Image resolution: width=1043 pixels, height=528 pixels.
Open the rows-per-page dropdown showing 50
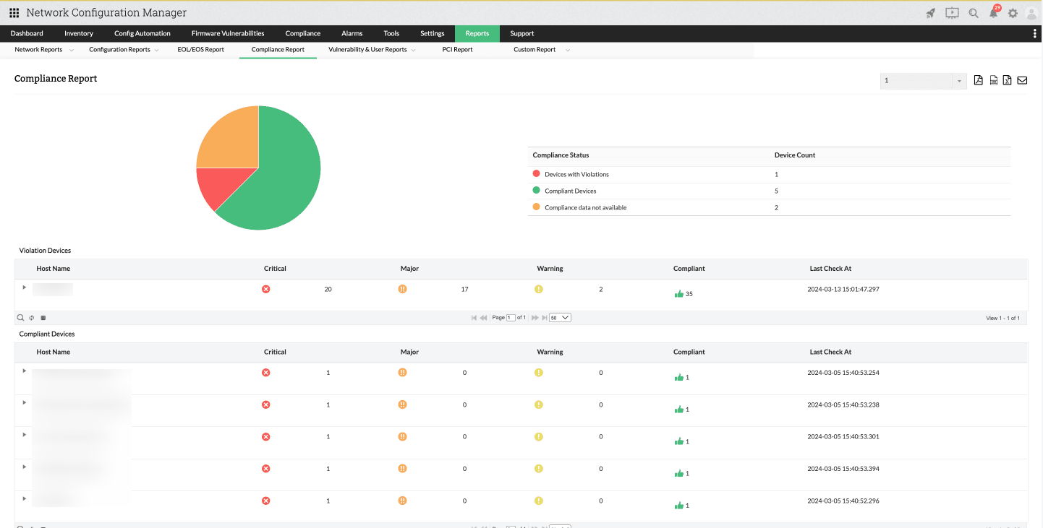coord(560,318)
